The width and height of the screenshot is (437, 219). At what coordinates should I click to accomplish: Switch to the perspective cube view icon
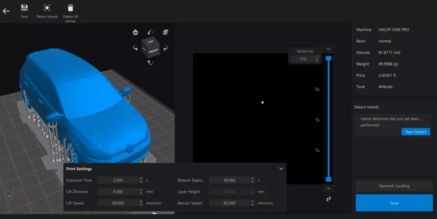click(x=166, y=32)
